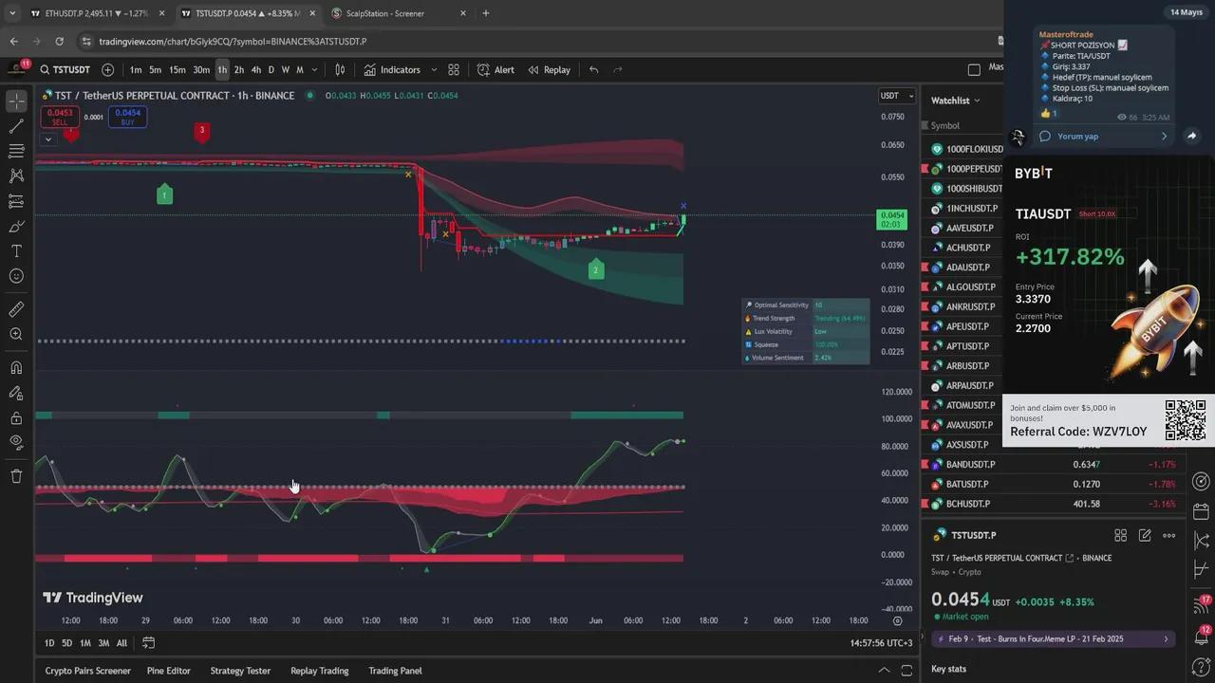The height and width of the screenshot is (683, 1215).
Task: Toggle hide all drawings eye icon
Action: [x=16, y=441]
